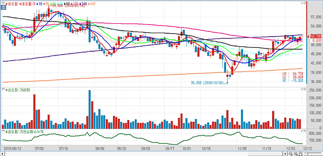Viewport: 323px width, 156px height.
Task: Click the '10/01' date label
Action: click(186, 148)
